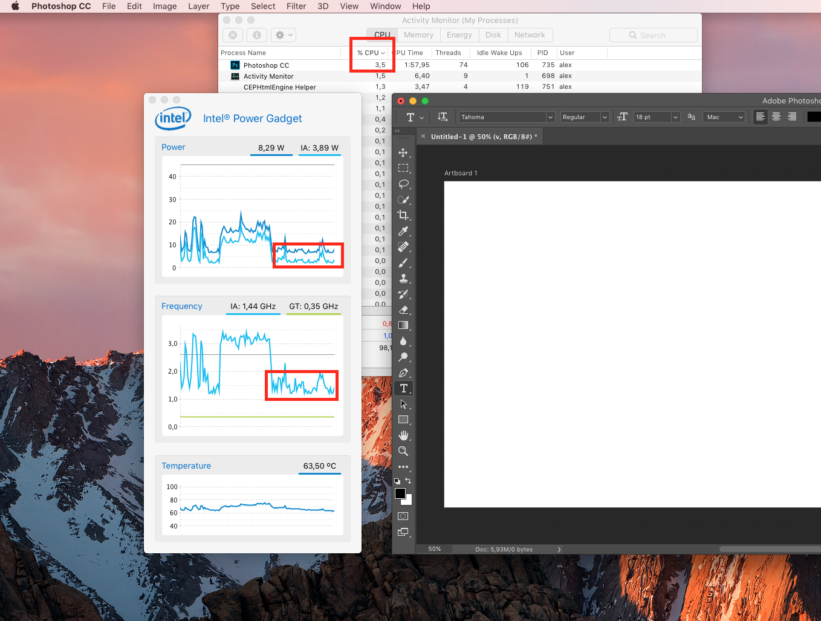The width and height of the screenshot is (821, 621).
Task: Open the Layer menu
Action: click(x=198, y=6)
